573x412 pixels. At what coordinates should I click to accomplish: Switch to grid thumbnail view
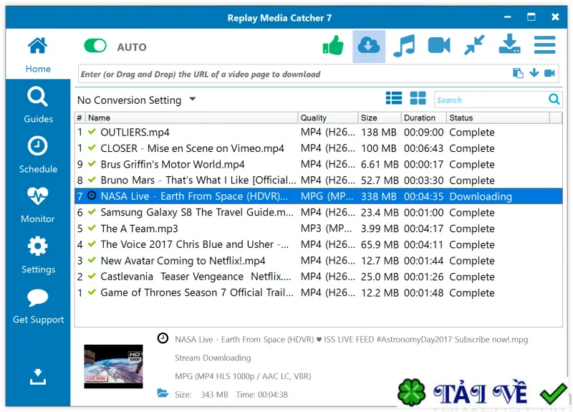[x=418, y=98]
